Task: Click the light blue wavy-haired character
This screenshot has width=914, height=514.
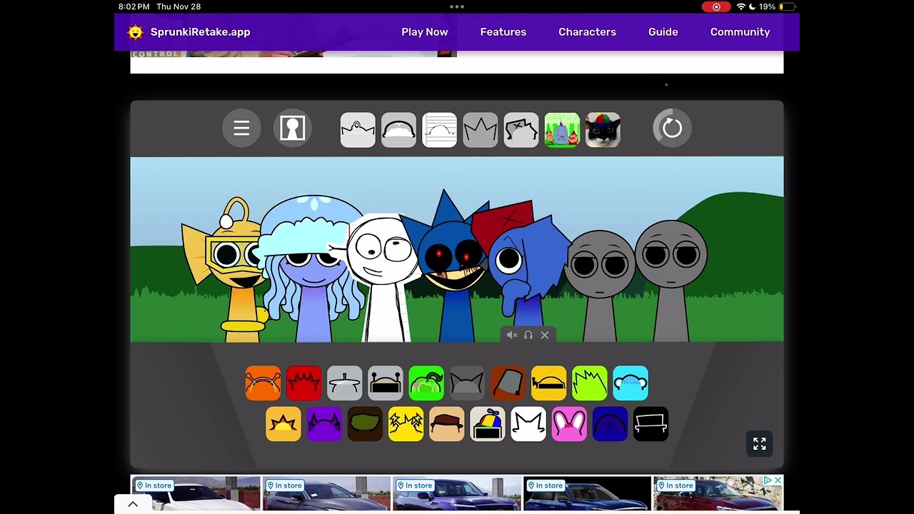Action: point(313,268)
